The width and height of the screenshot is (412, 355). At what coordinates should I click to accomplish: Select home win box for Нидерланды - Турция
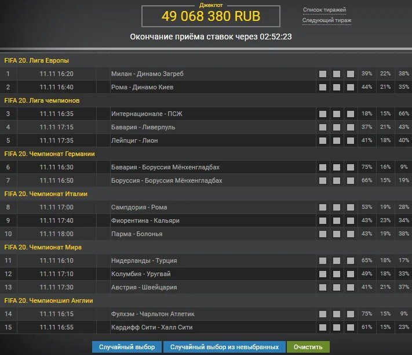pyautogui.click(x=323, y=260)
